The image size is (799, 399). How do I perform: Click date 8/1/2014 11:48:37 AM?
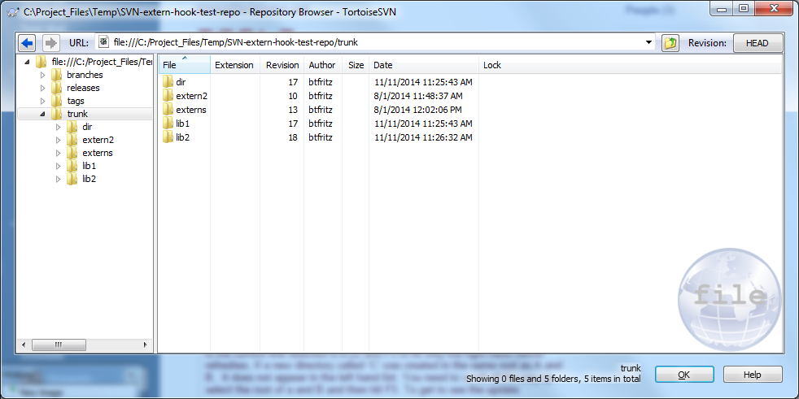[418, 96]
